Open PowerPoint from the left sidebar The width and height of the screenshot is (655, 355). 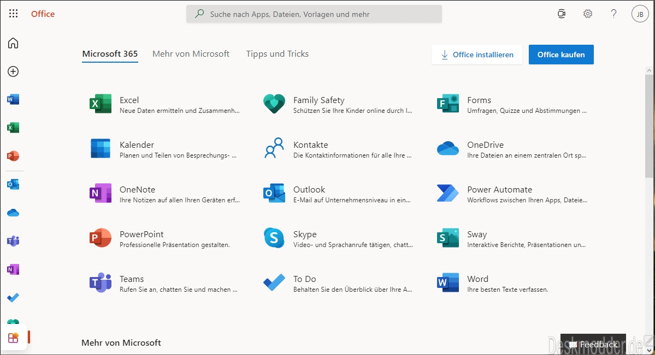(x=13, y=156)
